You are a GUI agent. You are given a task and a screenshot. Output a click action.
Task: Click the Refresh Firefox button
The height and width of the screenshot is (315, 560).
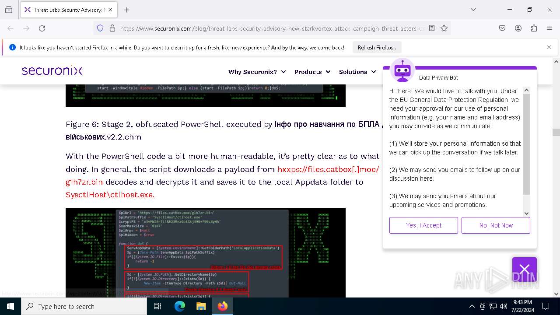(377, 47)
